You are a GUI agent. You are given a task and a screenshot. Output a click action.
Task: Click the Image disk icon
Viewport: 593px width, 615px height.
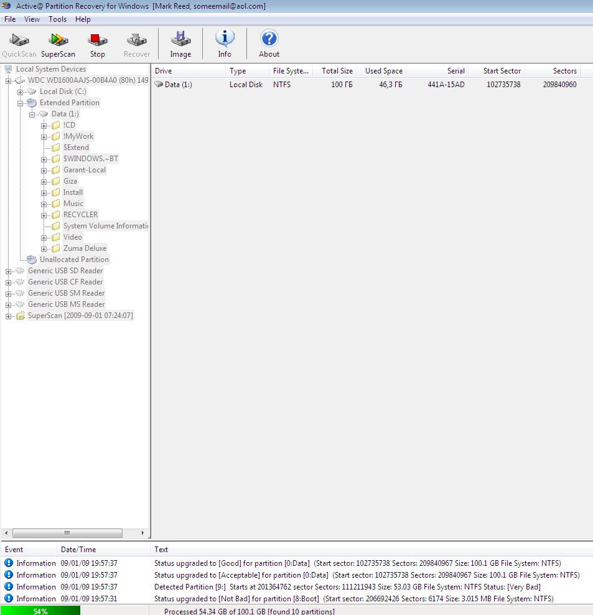pos(180,40)
